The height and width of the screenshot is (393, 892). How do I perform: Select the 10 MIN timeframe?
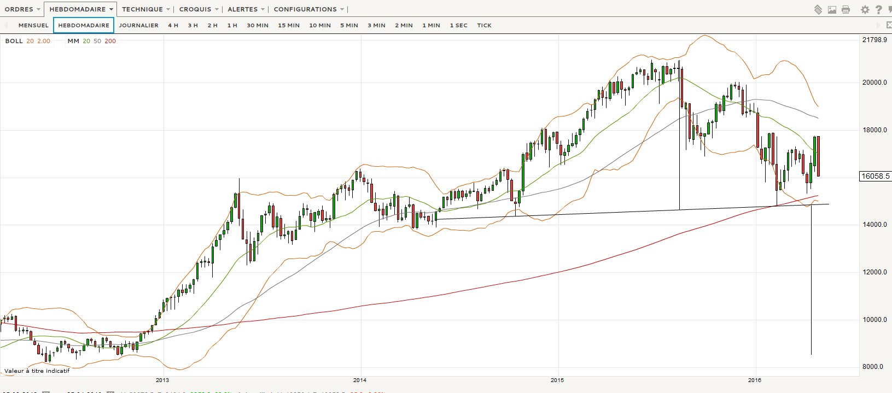click(x=320, y=25)
